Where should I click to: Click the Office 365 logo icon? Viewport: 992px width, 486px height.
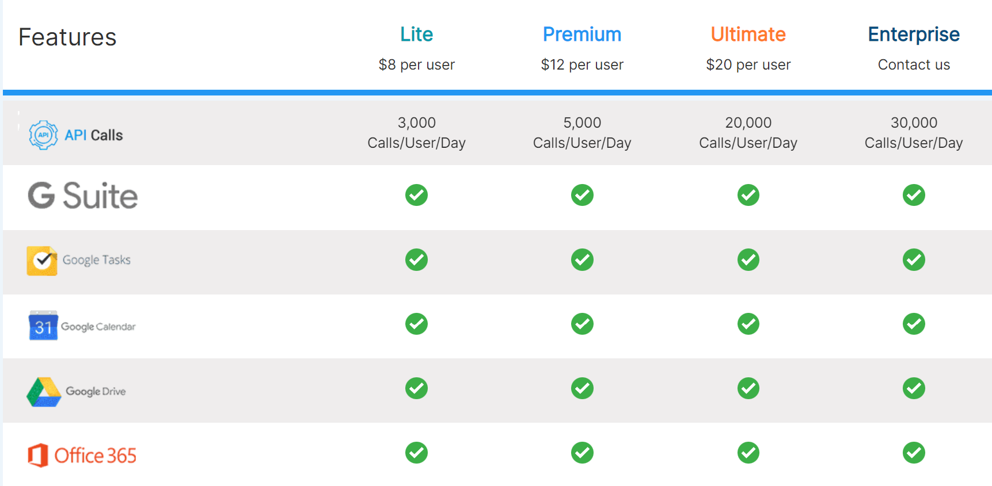click(x=38, y=456)
